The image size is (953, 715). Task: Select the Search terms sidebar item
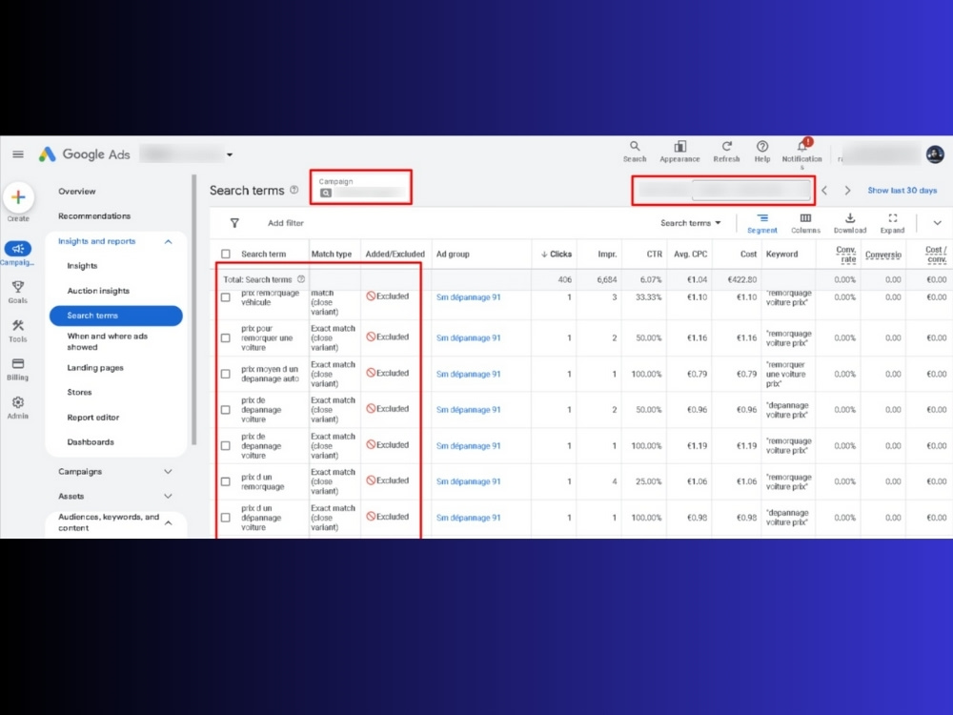pyautogui.click(x=116, y=316)
